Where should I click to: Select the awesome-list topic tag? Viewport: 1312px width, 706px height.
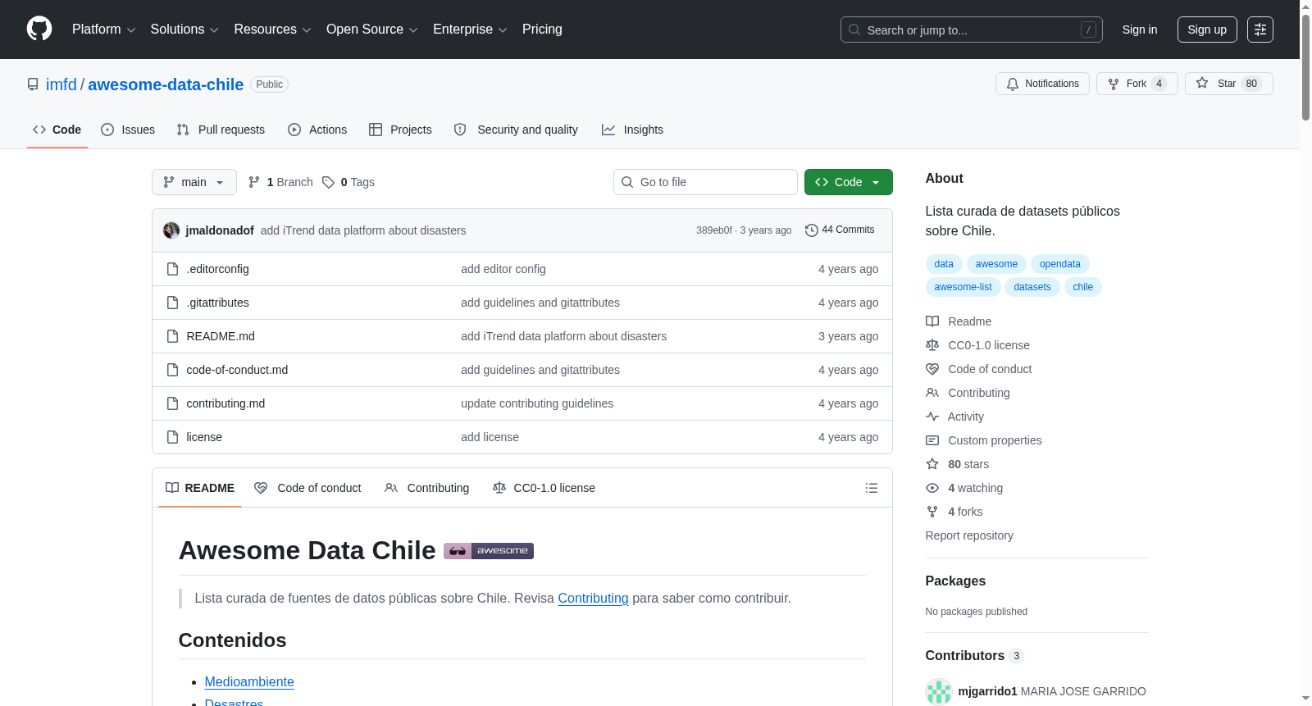963,287
